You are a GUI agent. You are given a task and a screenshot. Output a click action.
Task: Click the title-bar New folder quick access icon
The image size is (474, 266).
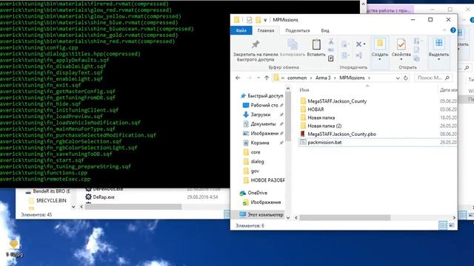tap(258, 20)
